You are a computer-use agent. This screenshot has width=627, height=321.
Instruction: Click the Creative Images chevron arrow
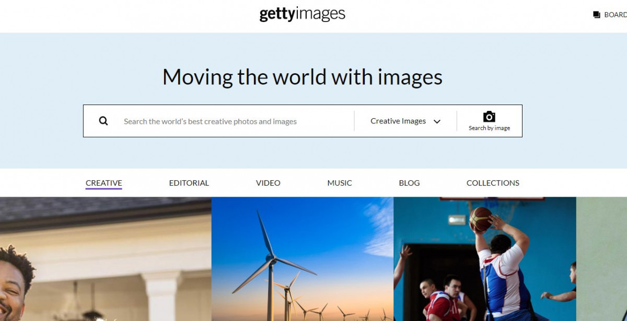(437, 121)
